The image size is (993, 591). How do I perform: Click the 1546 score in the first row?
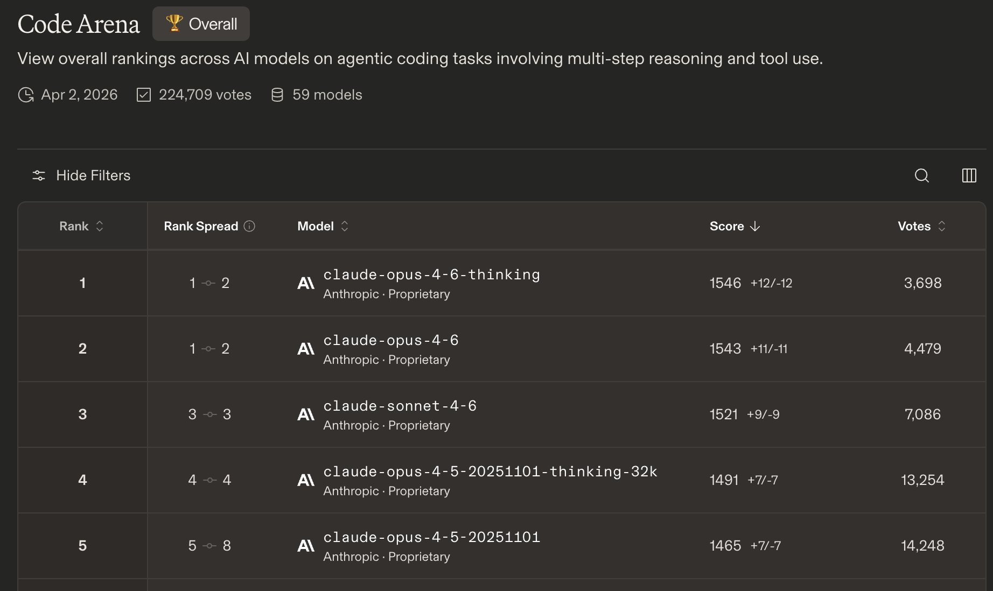725,283
